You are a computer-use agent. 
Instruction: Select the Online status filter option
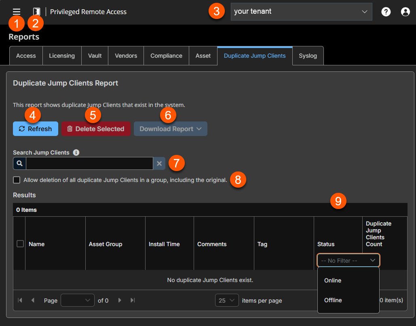coord(348,280)
